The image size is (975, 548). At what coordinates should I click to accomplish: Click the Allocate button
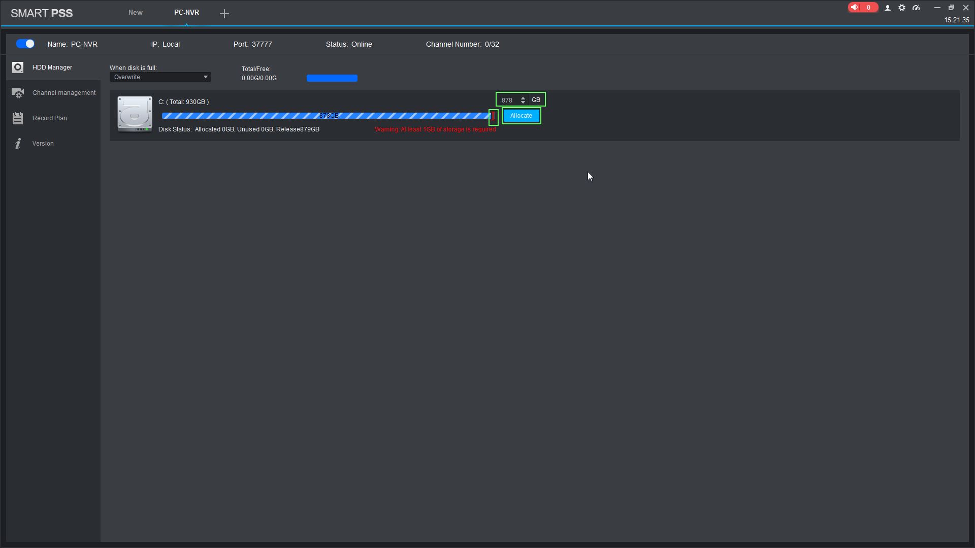coord(521,116)
